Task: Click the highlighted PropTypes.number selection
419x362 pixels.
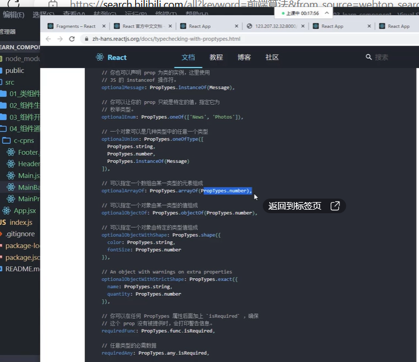Action: (x=228, y=191)
